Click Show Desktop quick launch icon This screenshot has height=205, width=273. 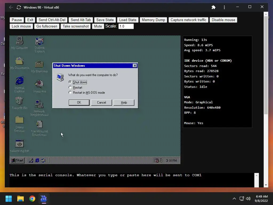[31, 160]
